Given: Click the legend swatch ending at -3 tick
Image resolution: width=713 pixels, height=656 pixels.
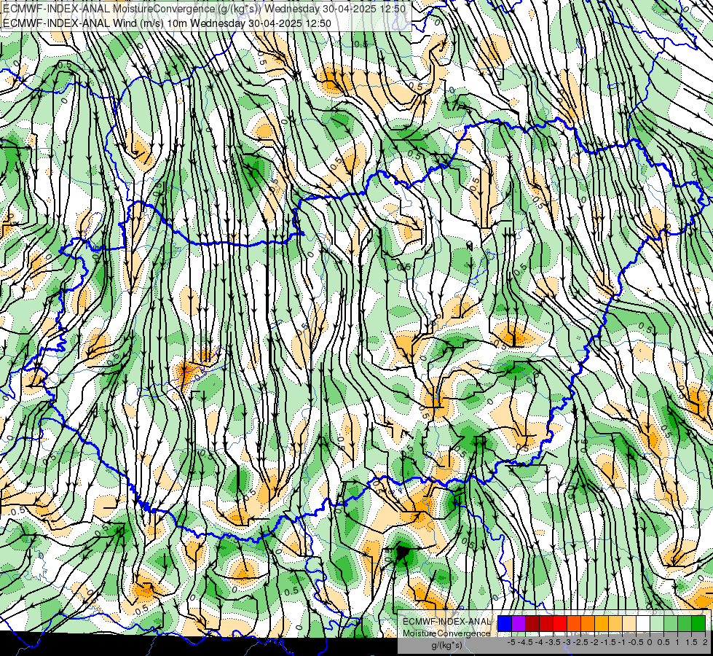Looking at the screenshot, I should coord(560,623).
